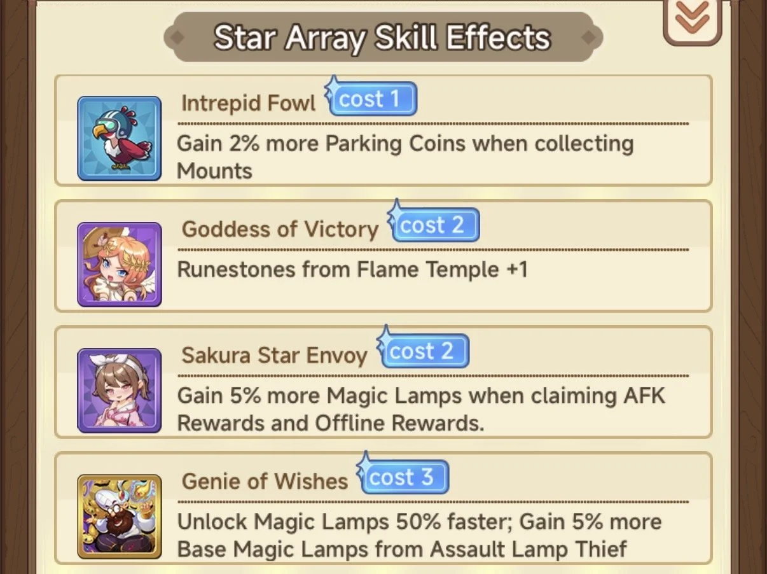Click the Sakura Star Envoy title text
This screenshot has height=574, width=767.
(x=274, y=355)
